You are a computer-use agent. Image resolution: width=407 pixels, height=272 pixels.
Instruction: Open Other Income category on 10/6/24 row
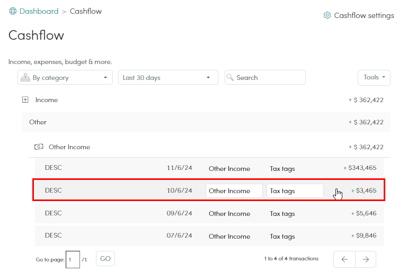tap(234, 191)
